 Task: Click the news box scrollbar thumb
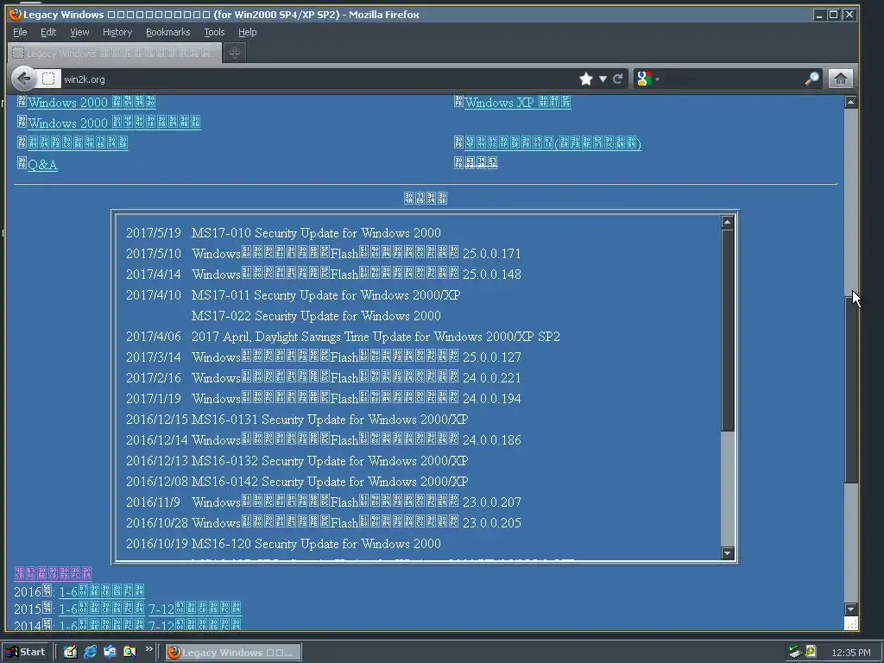727,331
